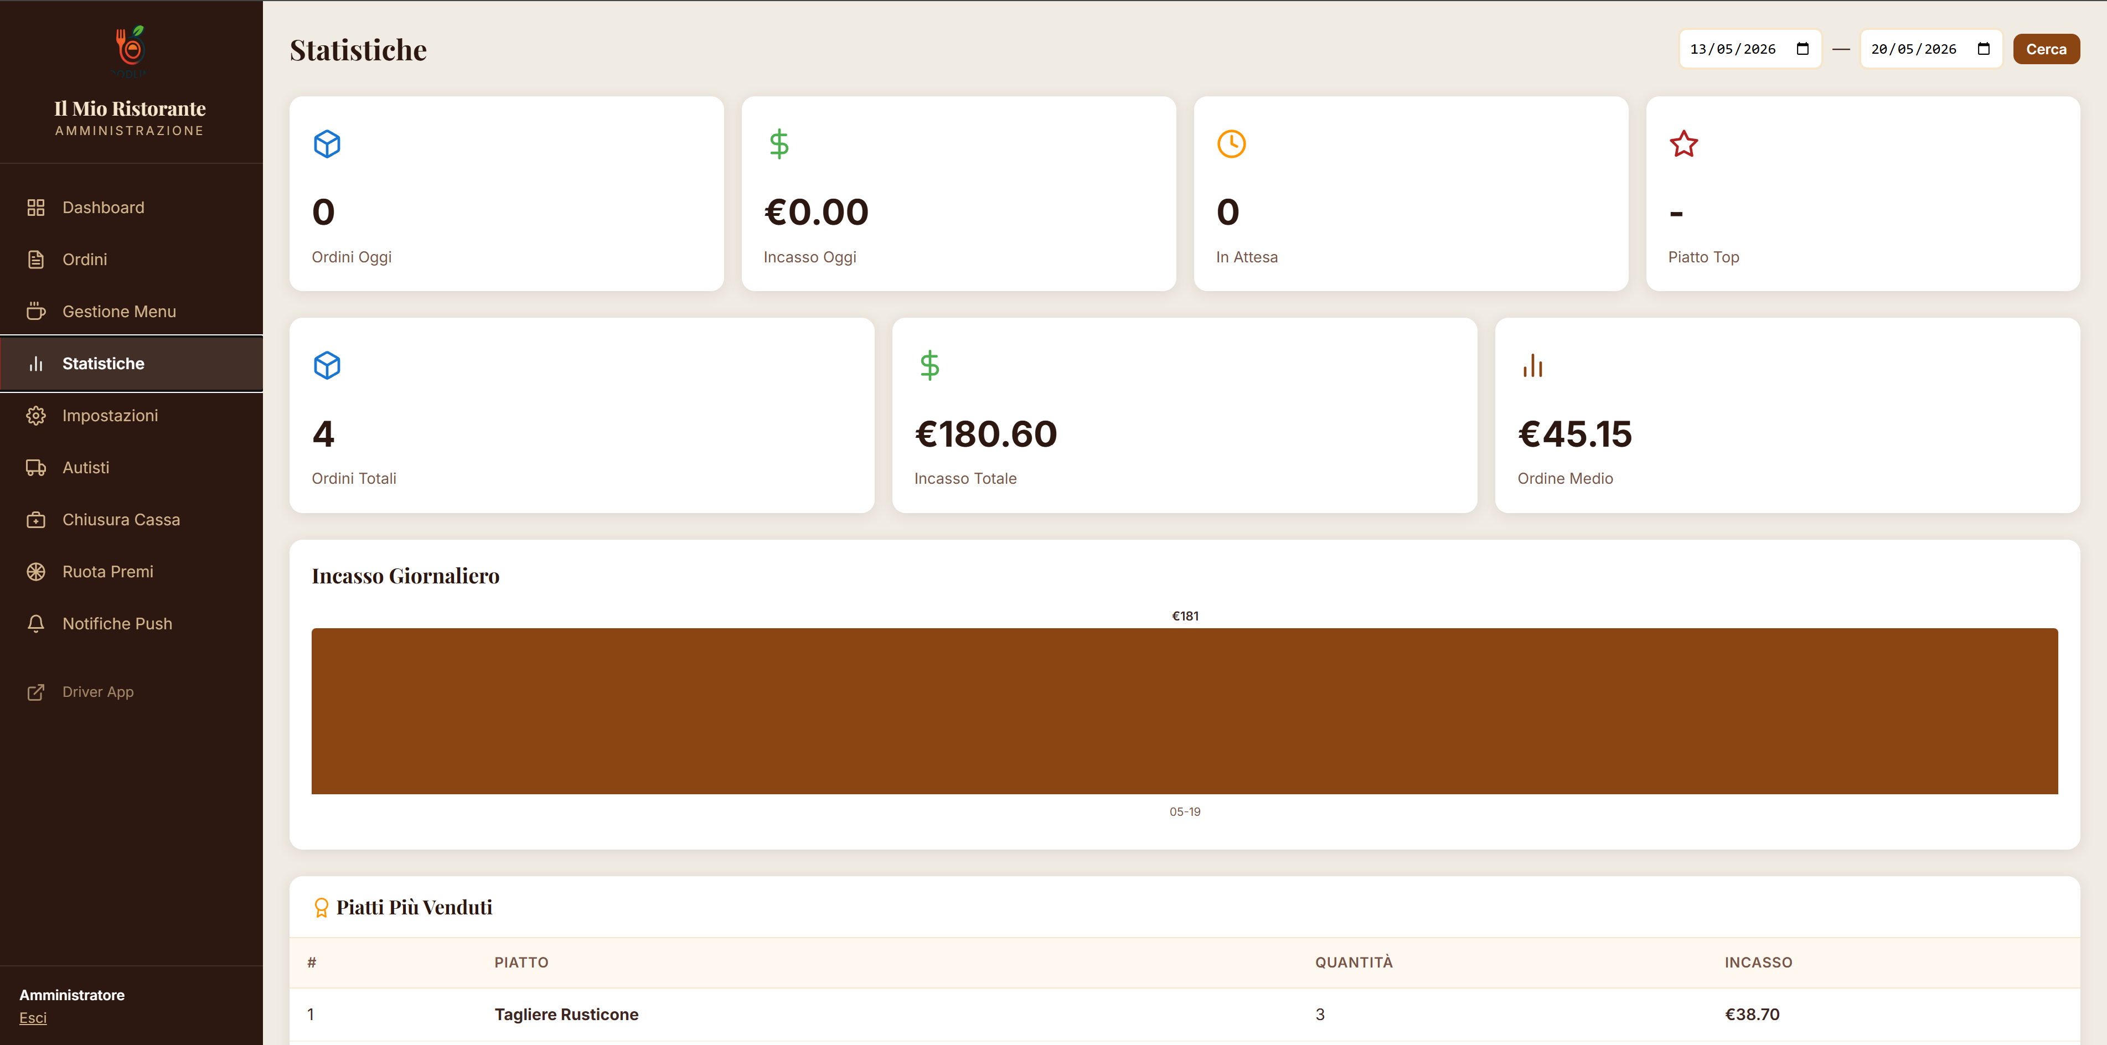Click the 05-19 date label under chart
Screen dimensions: 2107x1045
tap(1184, 812)
